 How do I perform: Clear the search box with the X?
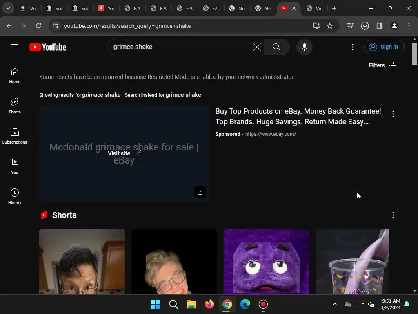click(257, 47)
